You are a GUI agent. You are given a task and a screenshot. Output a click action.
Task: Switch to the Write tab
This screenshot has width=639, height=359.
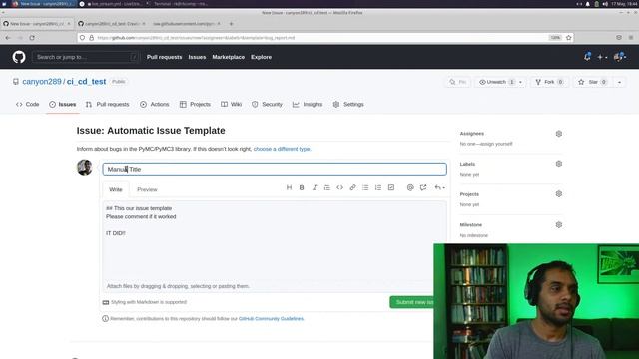click(116, 189)
